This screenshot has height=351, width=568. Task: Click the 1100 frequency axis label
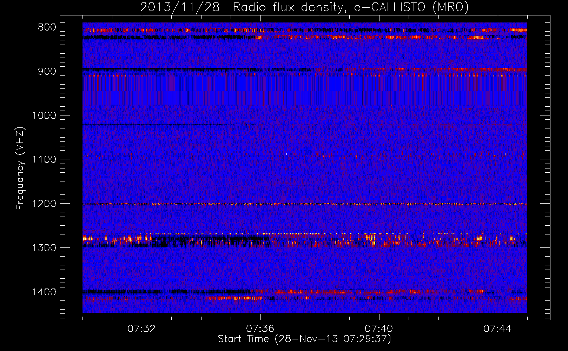click(x=44, y=160)
